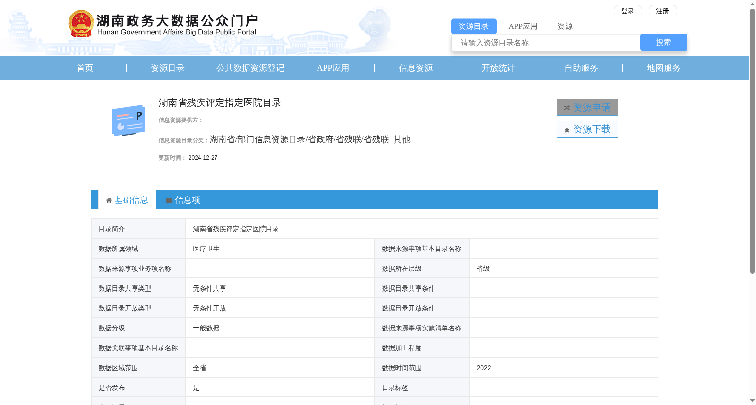Go to 首页 in the navigation bar
Viewport: 756px width, 405px height.
pos(85,68)
